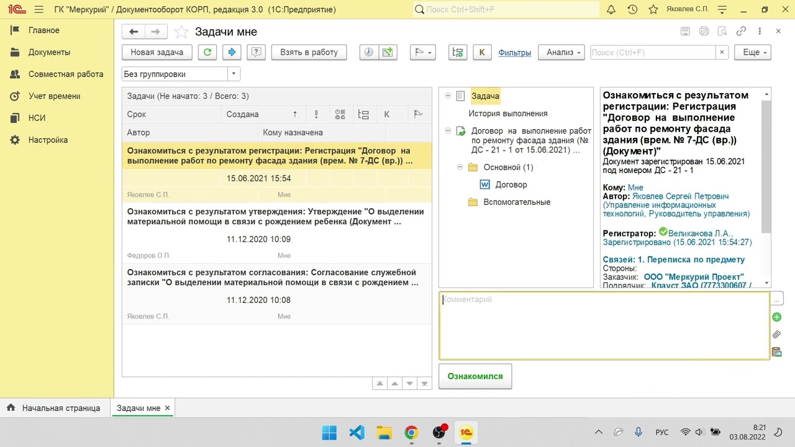Screen dimensions: 795x447
Task: Click the Refresh task list icon
Action: (x=207, y=52)
